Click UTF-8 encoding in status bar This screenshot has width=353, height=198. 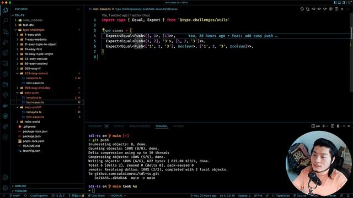point(258,196)
